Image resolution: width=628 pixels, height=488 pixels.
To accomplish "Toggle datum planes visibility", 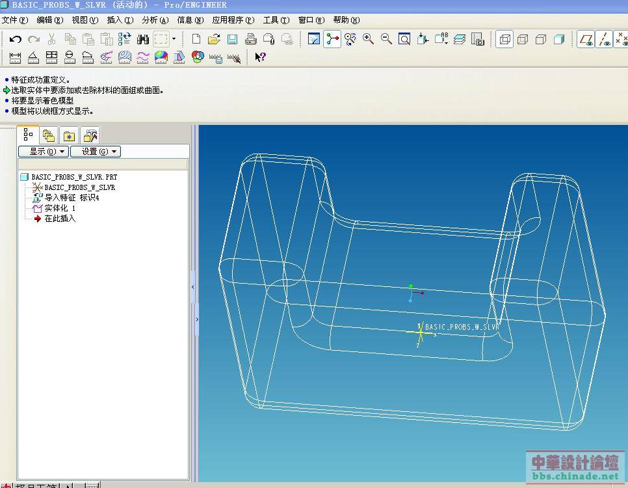I will point(586,39).
